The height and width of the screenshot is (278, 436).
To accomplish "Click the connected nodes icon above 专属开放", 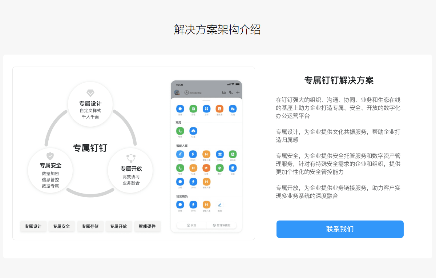I will (131, 158).
